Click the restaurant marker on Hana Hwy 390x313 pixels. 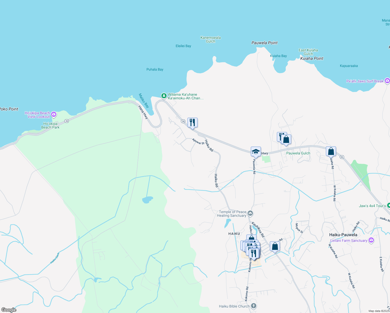(192, 123)
